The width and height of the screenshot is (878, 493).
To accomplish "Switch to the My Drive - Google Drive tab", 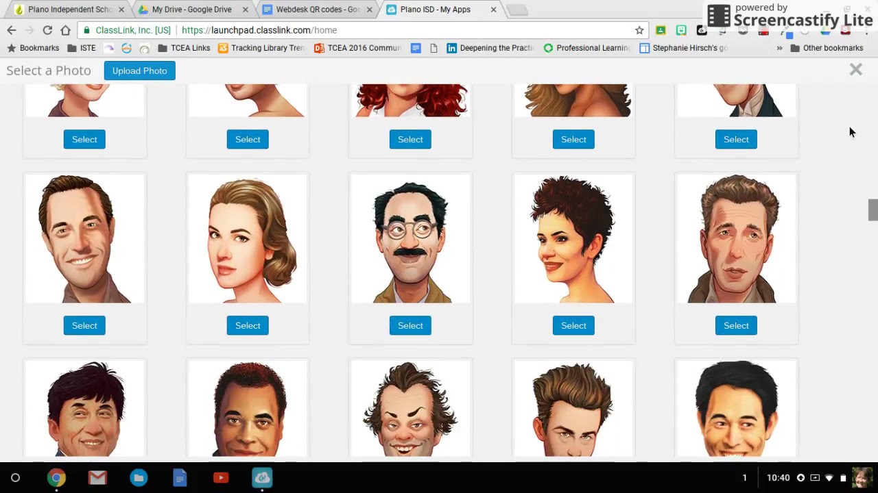I will (191, 10).
